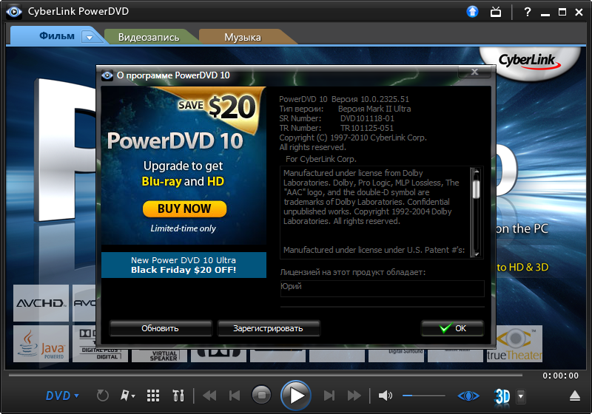Image resolution: width=592 pixels, height=414 pixels.
Task: Click the stop button
Action: [x=261, y=396]
